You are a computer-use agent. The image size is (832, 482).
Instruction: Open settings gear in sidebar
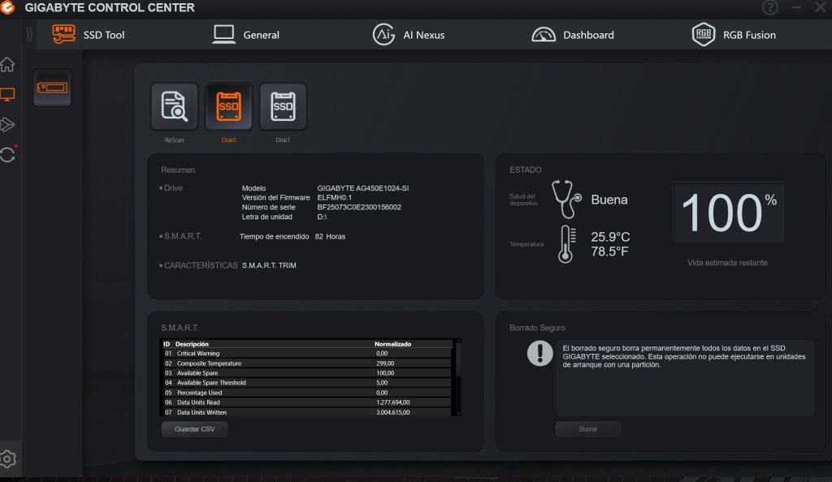point(7,458)
